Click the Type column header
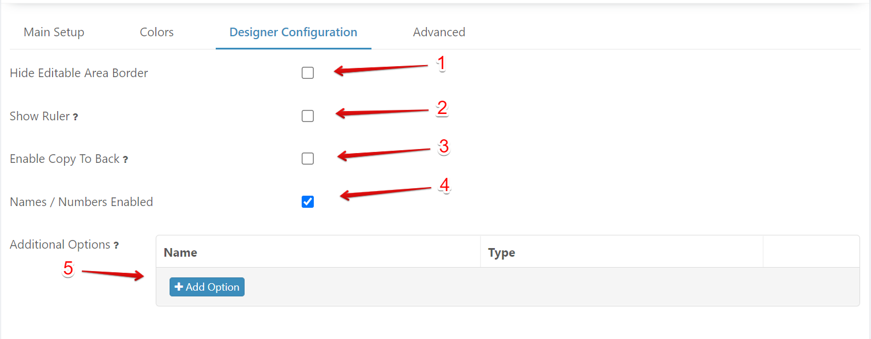This screenshot has width=871, height=339. pos(501,252)
